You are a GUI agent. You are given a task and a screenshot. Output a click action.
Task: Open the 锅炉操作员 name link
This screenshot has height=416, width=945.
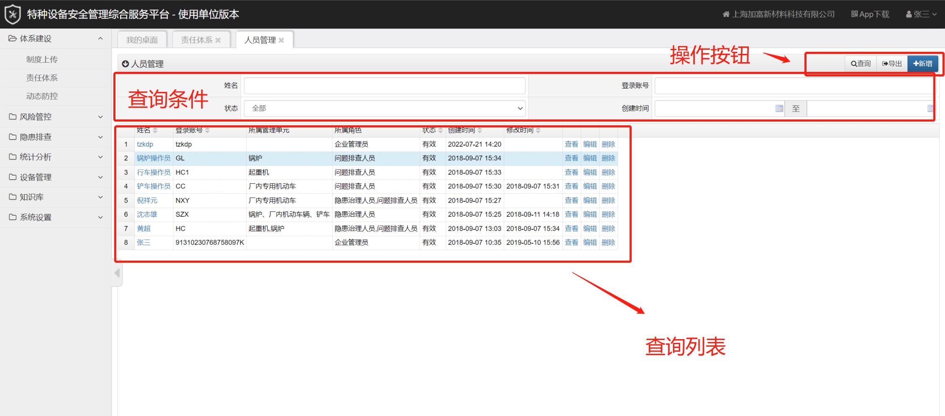coord(154,158)
